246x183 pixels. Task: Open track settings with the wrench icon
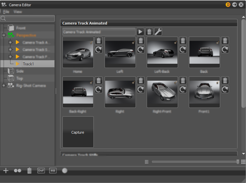point(158,32)
